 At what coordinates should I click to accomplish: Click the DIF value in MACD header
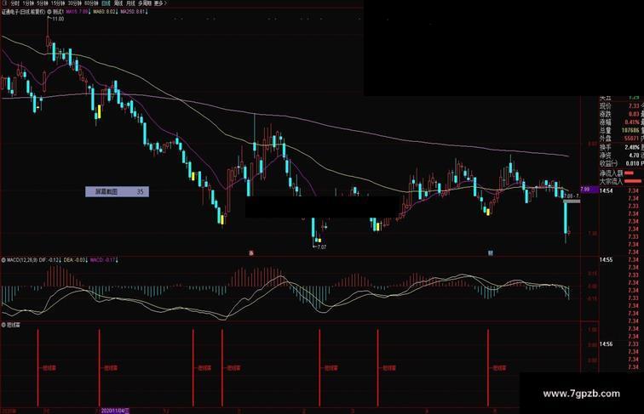click(49, 260)
